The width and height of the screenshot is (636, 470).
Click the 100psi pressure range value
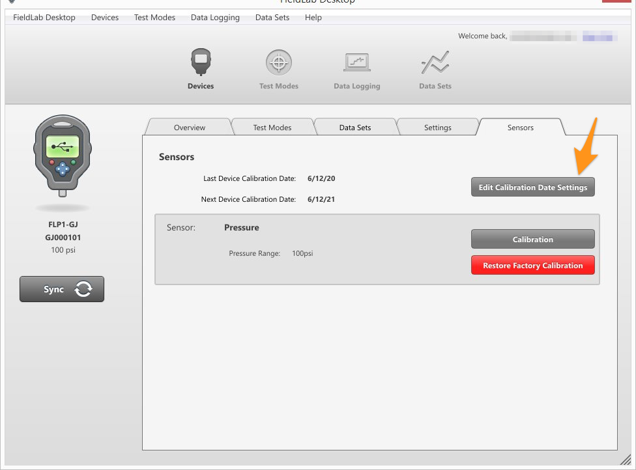coord(302,253)
